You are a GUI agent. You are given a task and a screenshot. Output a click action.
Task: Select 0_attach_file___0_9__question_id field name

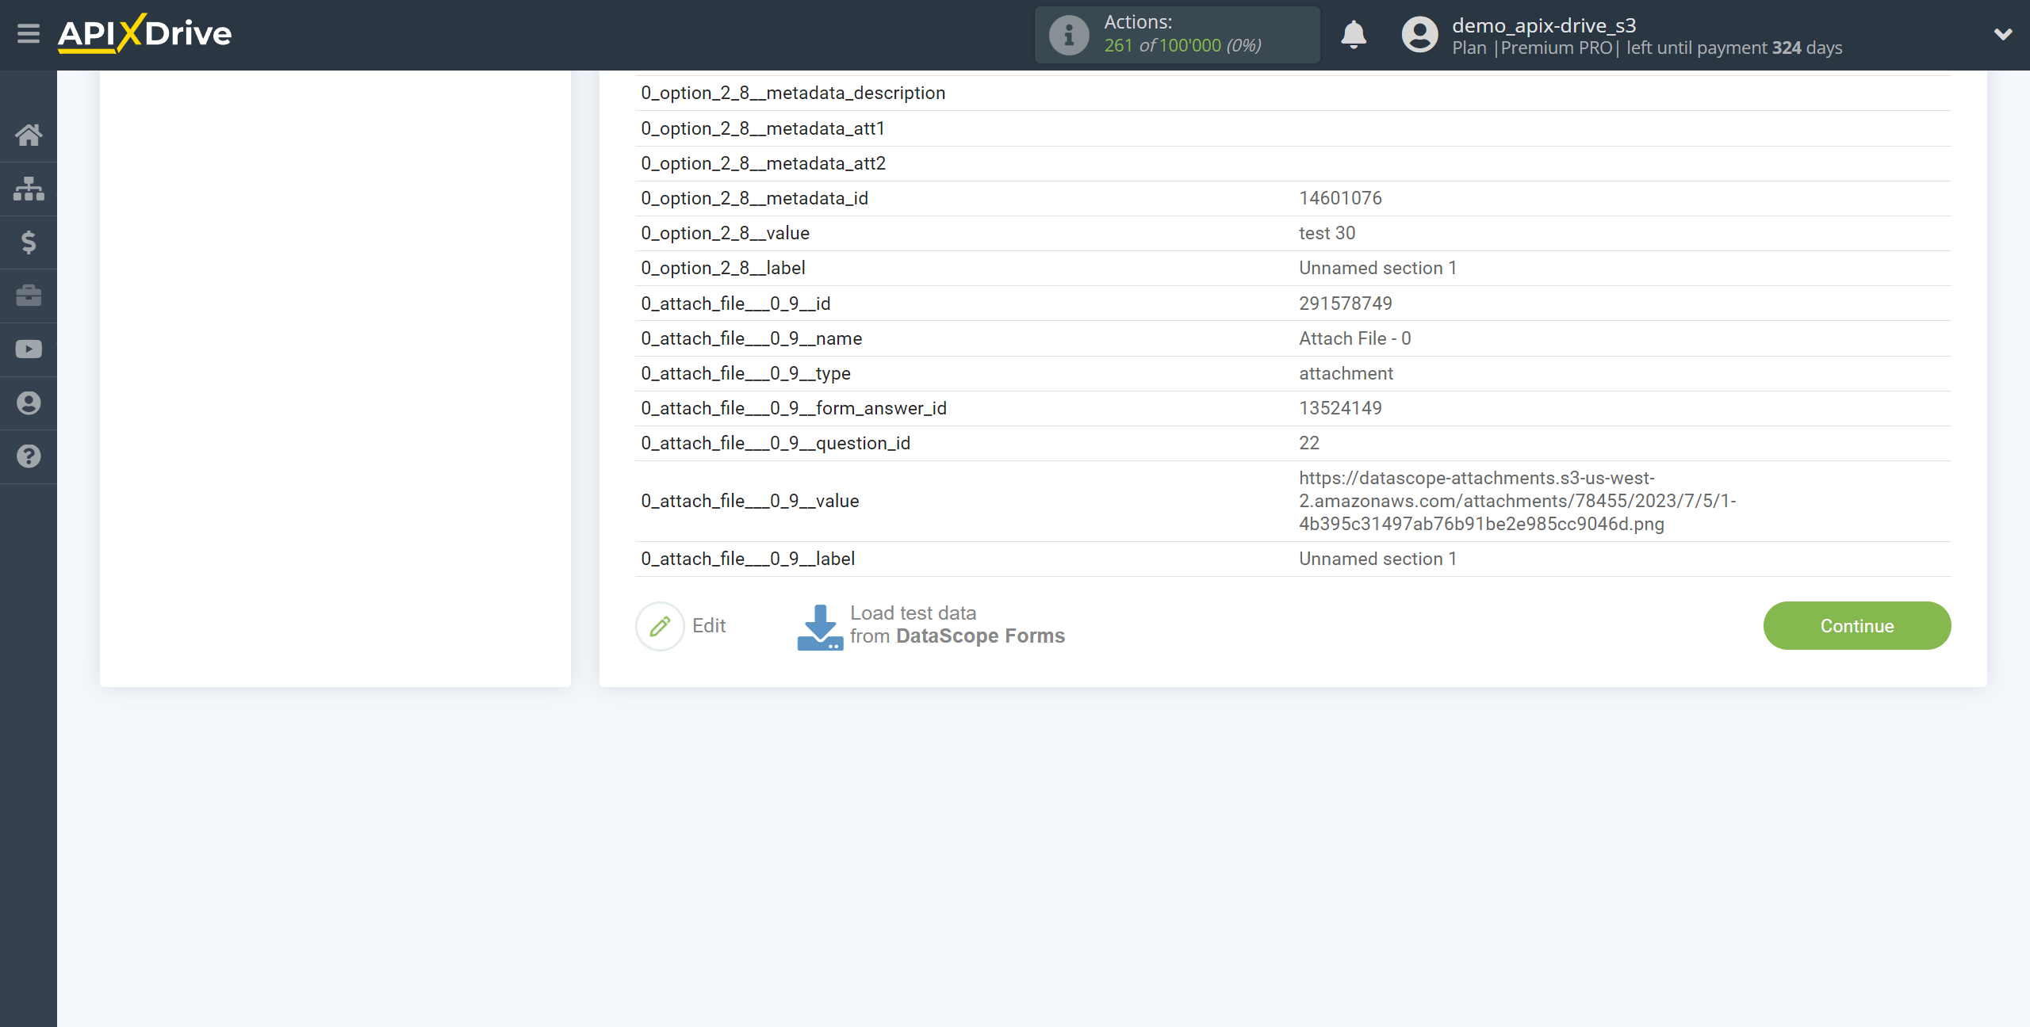(x=776, y=443)
